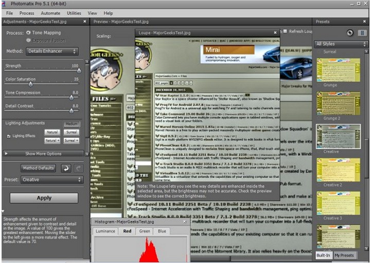Select Surreal+ lighting button
The image size is (371, 263).
72,141
